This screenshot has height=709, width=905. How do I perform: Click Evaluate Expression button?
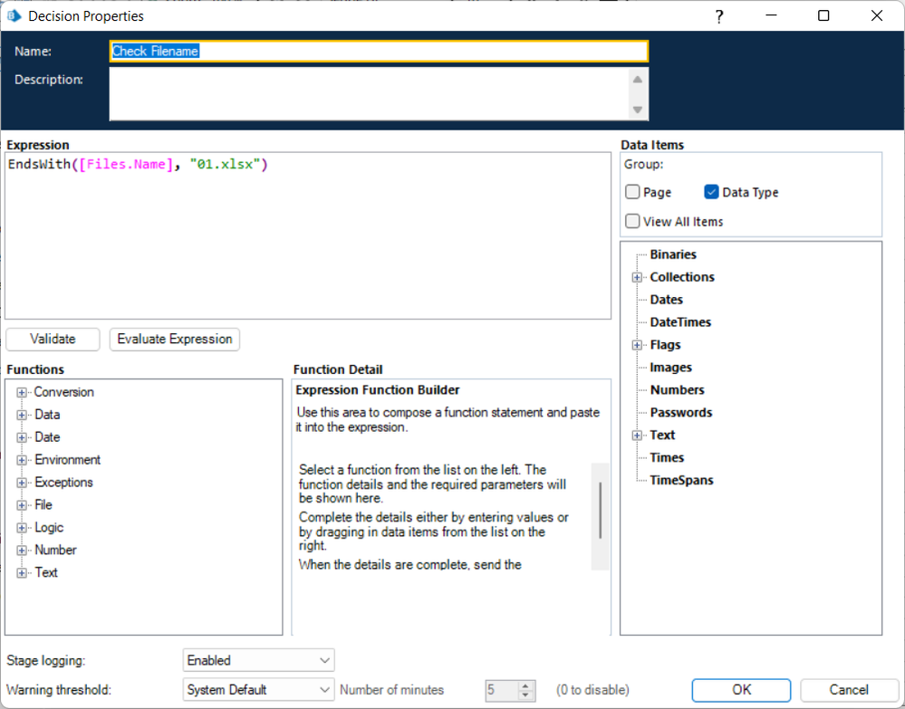pos(175,339)
